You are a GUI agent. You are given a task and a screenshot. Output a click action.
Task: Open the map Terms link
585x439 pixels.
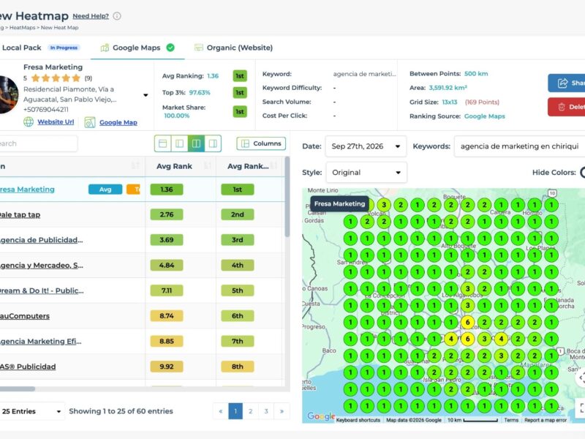(511, 420)
